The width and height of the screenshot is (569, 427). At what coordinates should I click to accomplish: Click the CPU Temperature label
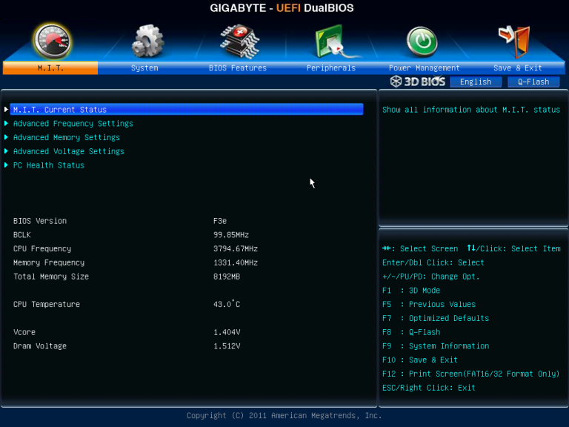(x=47, y=304)
